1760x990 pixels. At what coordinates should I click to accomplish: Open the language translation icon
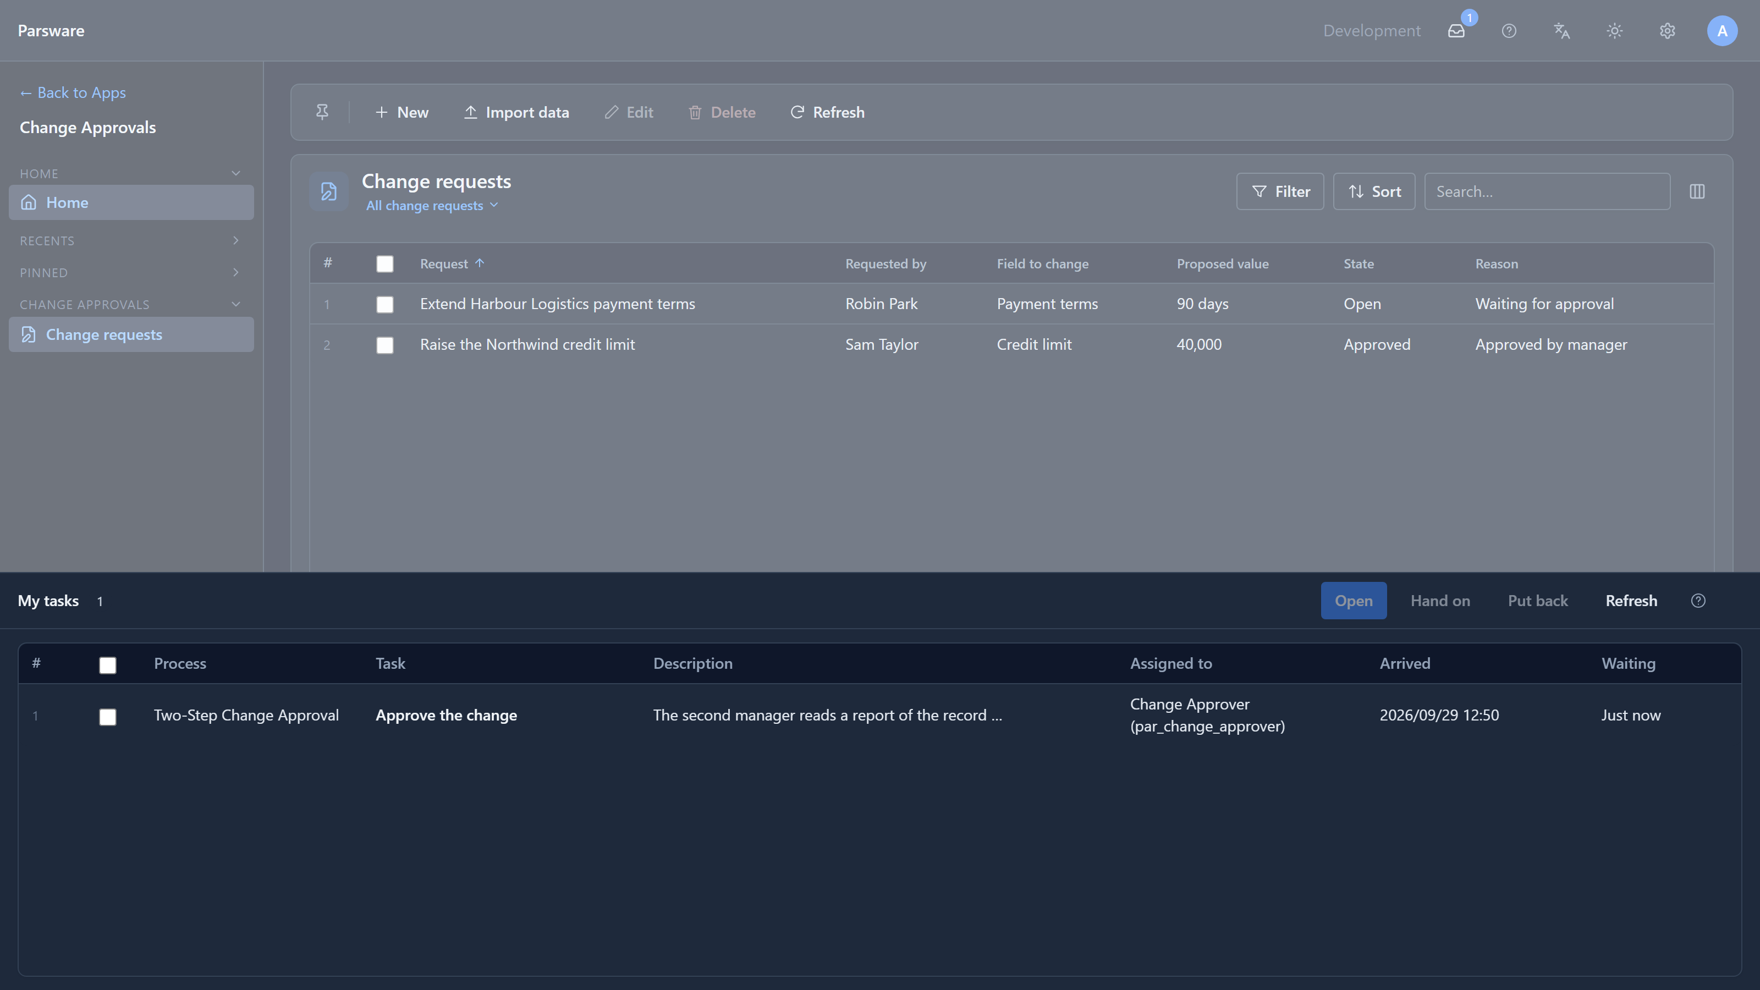1561,31
